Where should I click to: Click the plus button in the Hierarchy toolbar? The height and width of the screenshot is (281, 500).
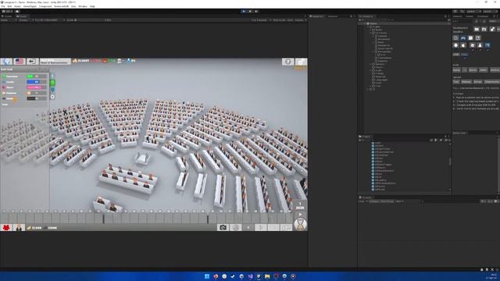[360, 20]
